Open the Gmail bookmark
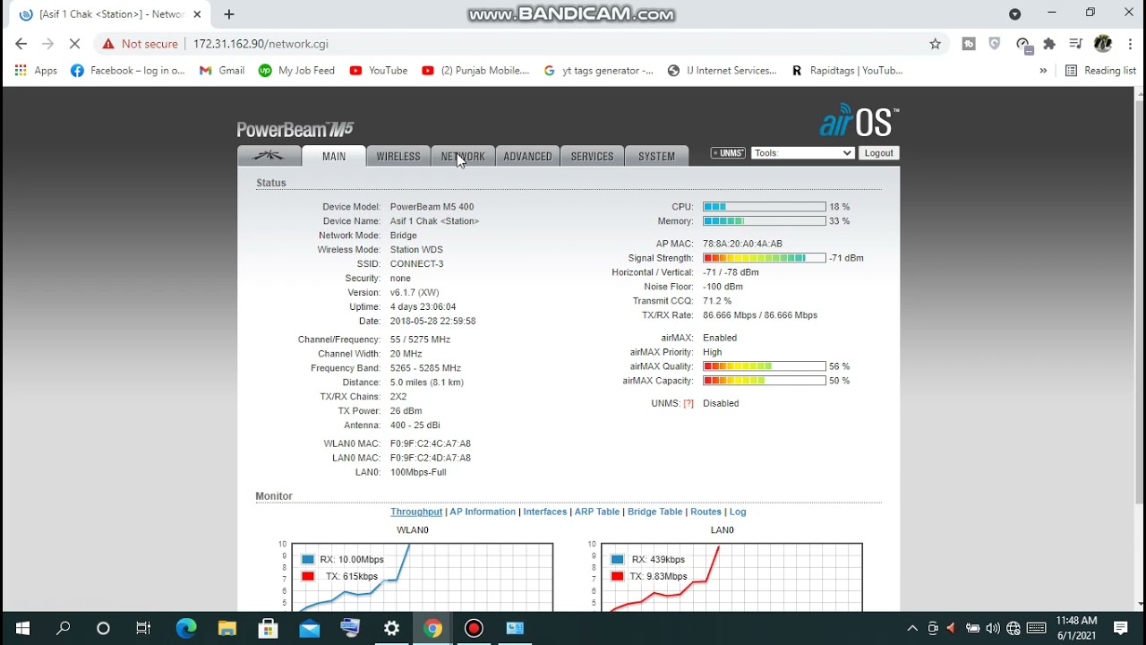 (221, 71)
